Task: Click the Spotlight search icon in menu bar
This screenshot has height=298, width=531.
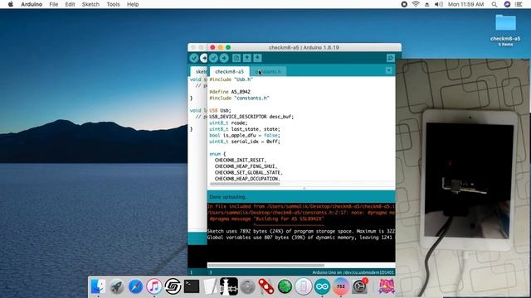Action: pos(494,4)
